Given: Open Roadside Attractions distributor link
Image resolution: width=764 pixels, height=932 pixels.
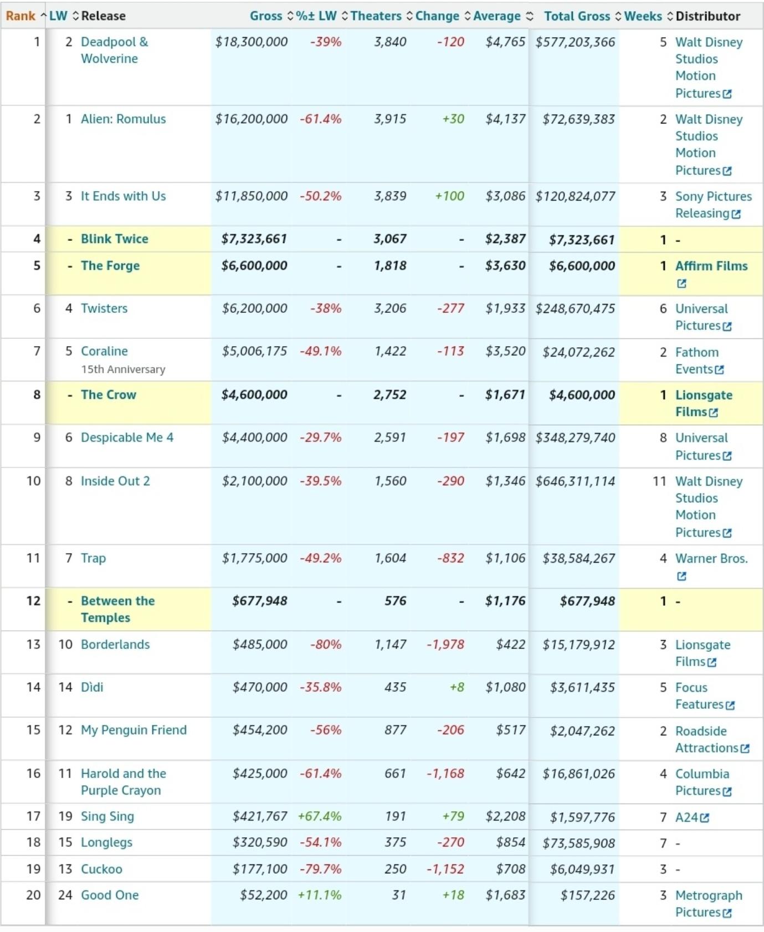Looking at the screenshot, I should coord(712,739).
